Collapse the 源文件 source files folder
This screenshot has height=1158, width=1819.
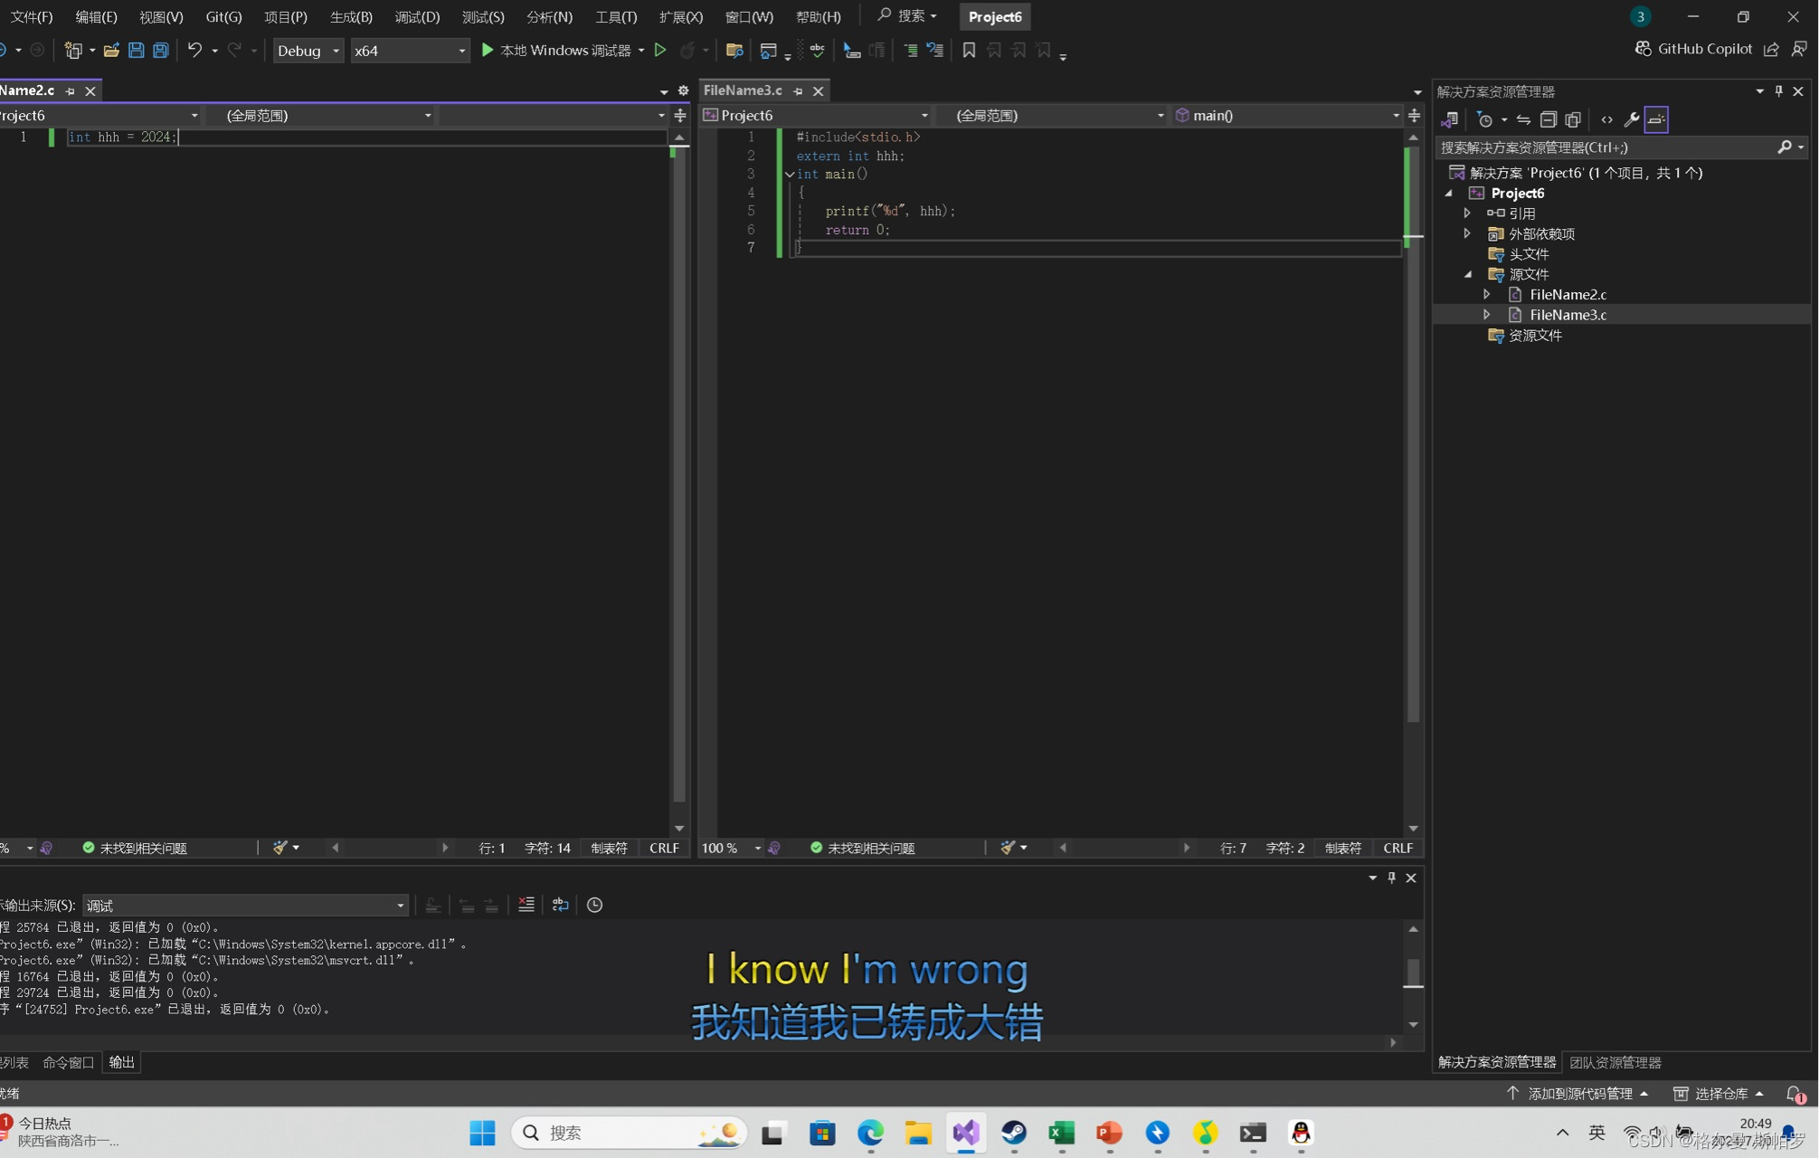[1467, 274]
